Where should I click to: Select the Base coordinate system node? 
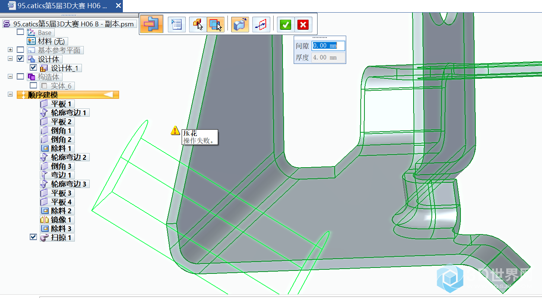(x=41, y=33)
